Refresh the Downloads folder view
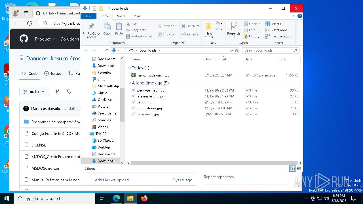 237,50
